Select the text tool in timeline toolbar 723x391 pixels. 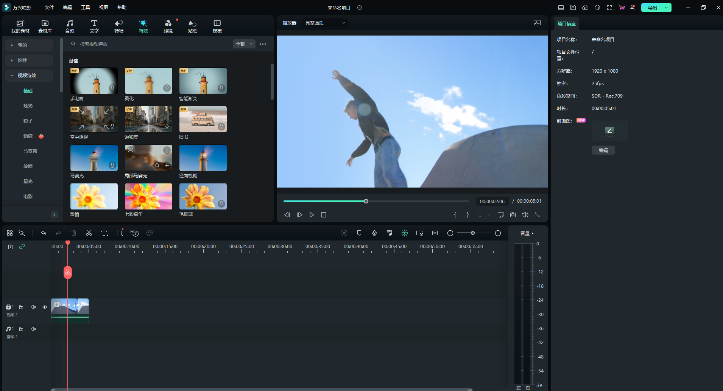tap(104, 233)
